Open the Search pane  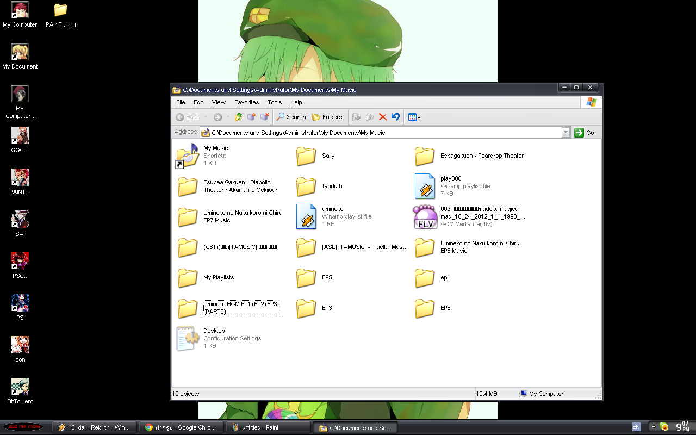click(291, 117)
